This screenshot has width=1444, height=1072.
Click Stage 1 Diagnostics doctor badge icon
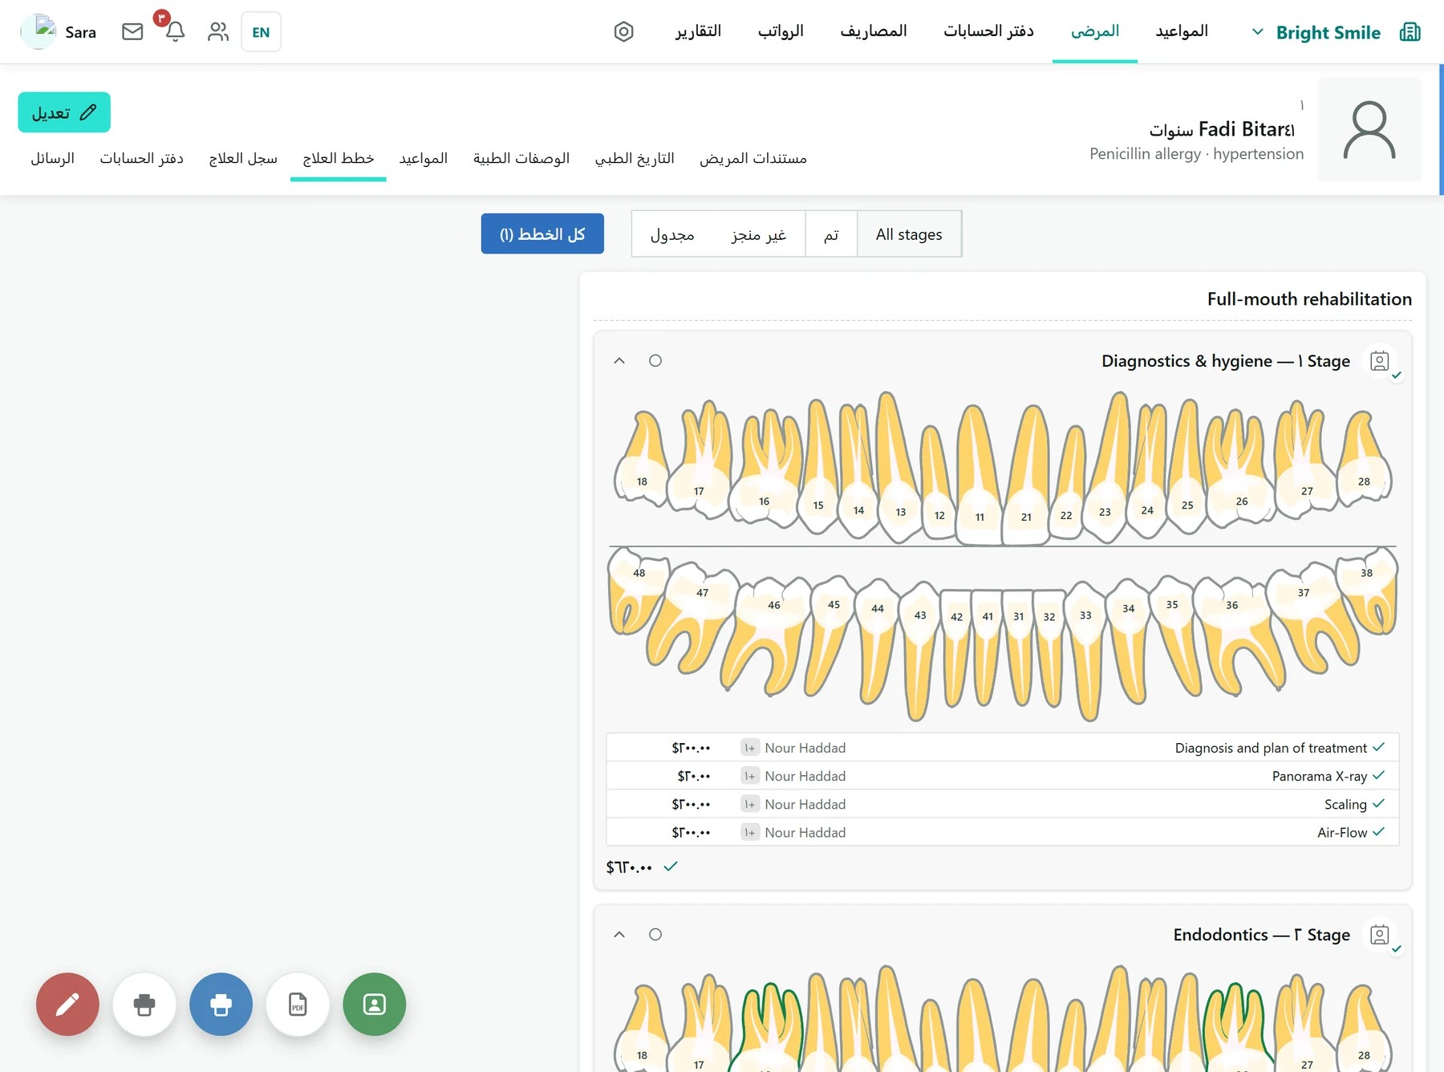click(x=1380, y=361)
